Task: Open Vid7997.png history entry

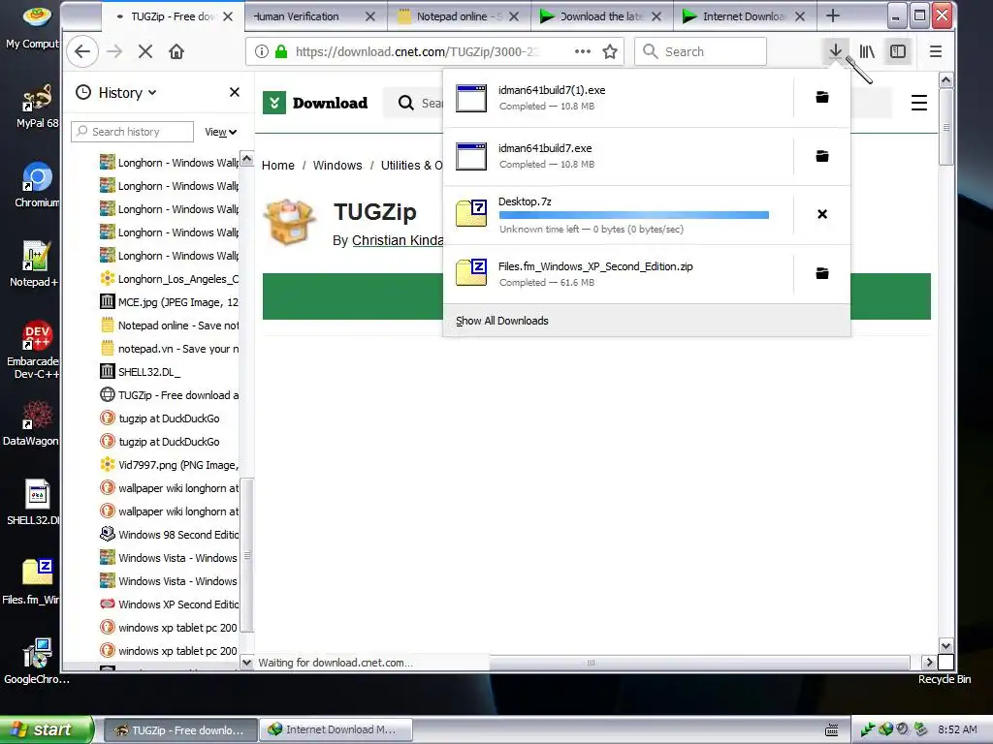Action: pos(169,464)
